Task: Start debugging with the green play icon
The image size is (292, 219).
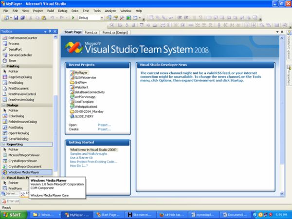Action: [73, 18]
